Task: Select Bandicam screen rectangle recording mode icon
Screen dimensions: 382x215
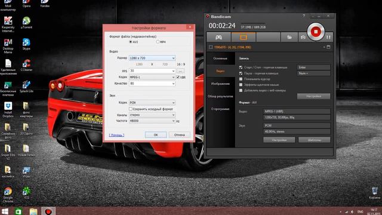Action: (244, 37)
